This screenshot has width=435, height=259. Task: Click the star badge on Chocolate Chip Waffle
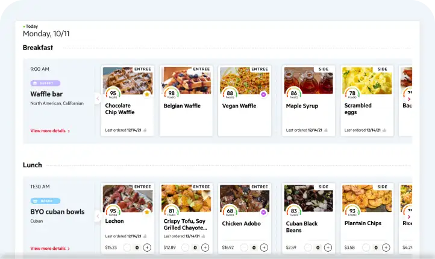[146, 94]
